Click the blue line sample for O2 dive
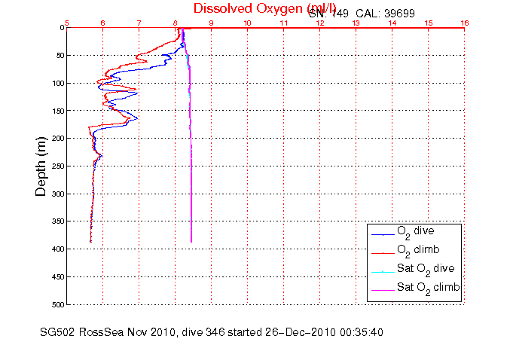 (x=383, y=235)
